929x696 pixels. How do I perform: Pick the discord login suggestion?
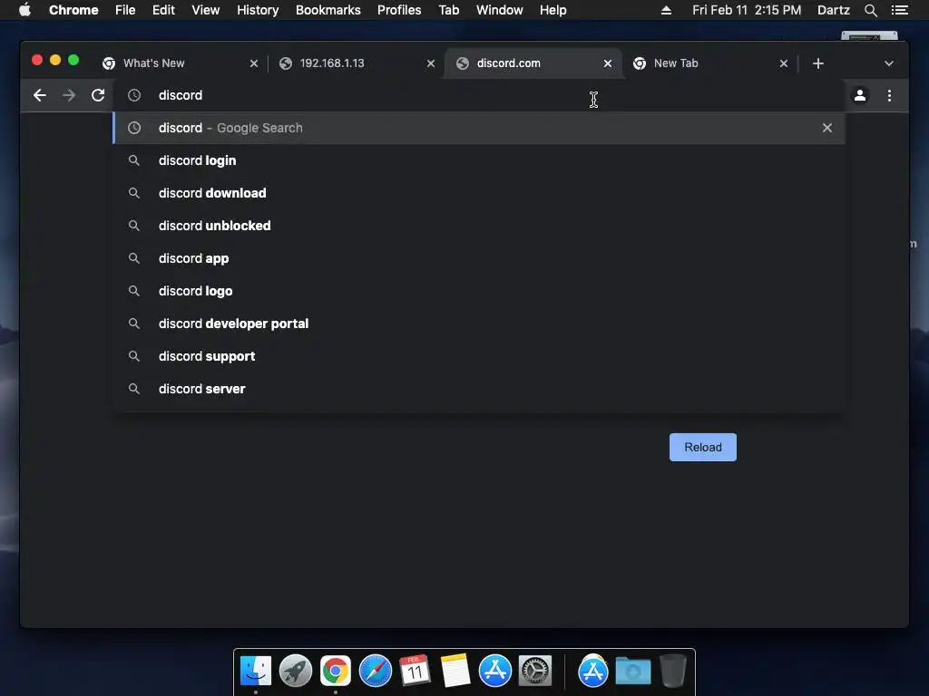pyautogui.click(x=479, y=160)
